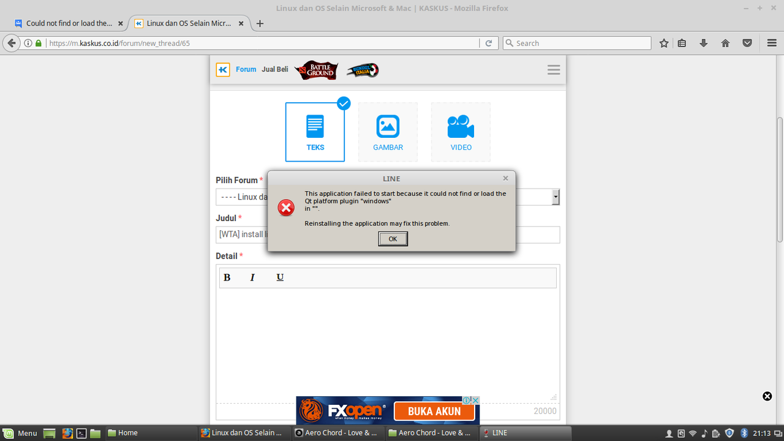
Task: Toggle underline formatting in the Detail editor
Action: coord(280,277)
